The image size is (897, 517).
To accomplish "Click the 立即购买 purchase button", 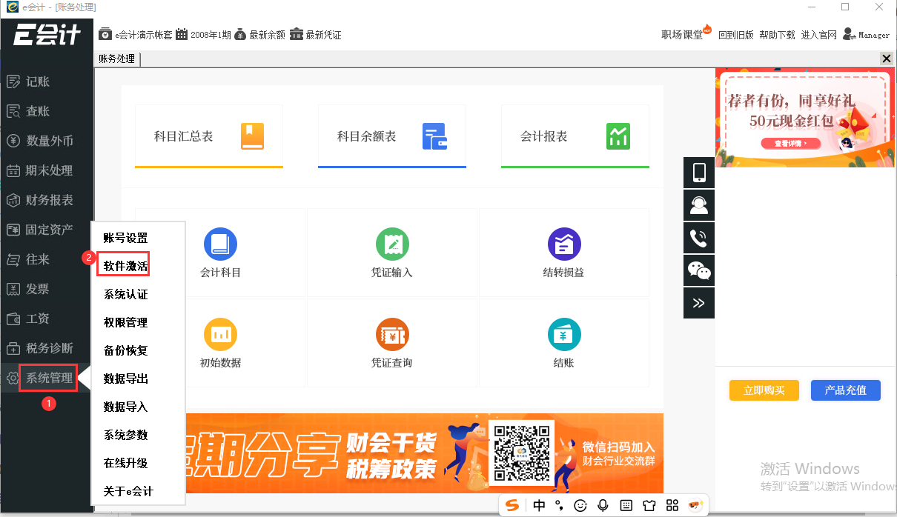I will click(764, 390).
